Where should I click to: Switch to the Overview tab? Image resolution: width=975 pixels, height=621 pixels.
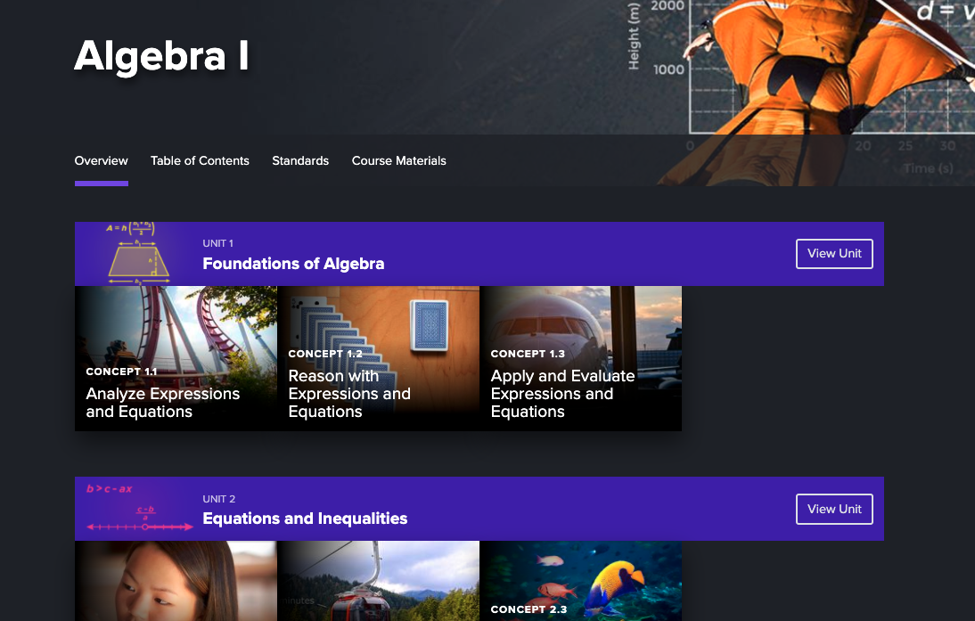102,161
